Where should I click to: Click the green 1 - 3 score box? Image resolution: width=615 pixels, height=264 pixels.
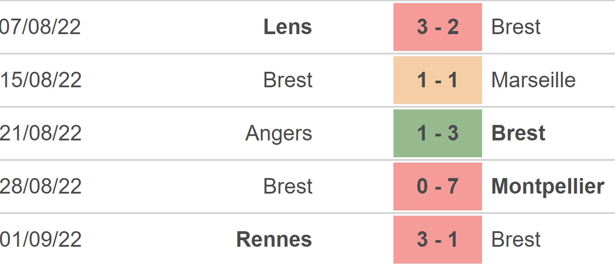[x=437, y=133]
